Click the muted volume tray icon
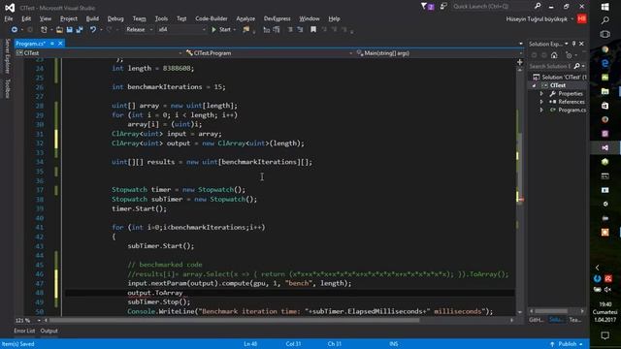 608,290
